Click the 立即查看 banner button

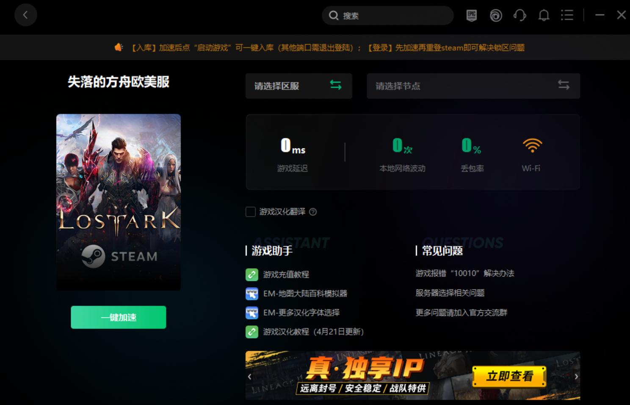pyautogui.click(x=508, y=376)
